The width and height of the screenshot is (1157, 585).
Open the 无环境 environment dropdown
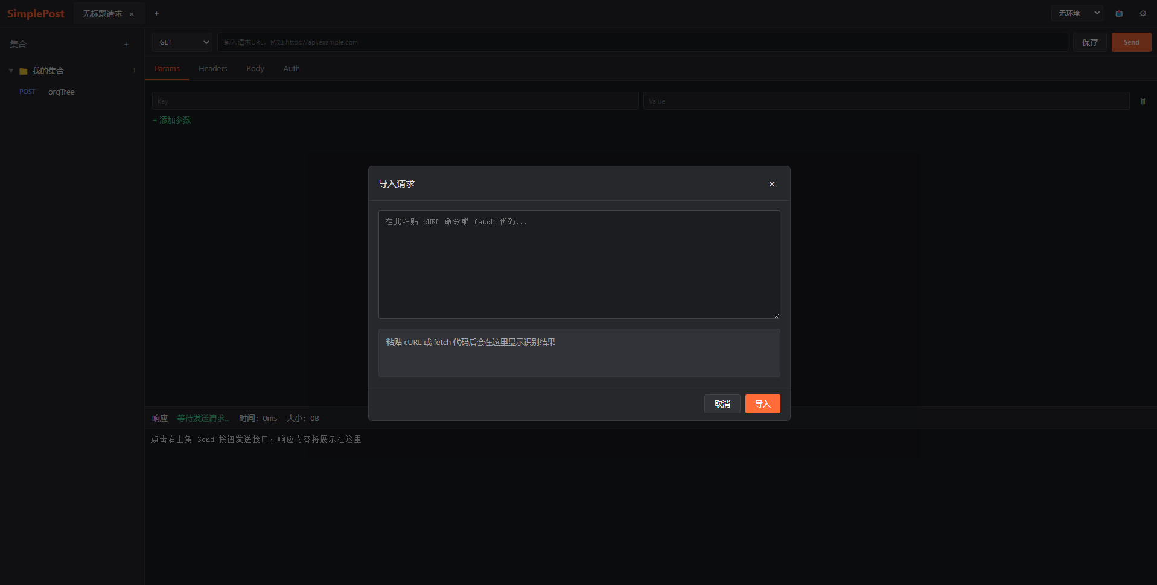pos(1077,13)
